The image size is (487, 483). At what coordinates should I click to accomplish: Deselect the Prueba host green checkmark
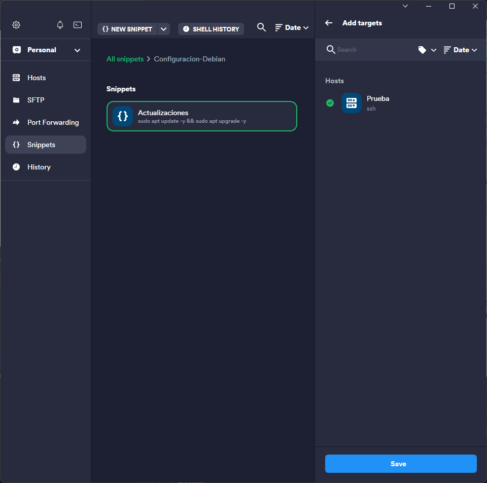coord(330,103)
